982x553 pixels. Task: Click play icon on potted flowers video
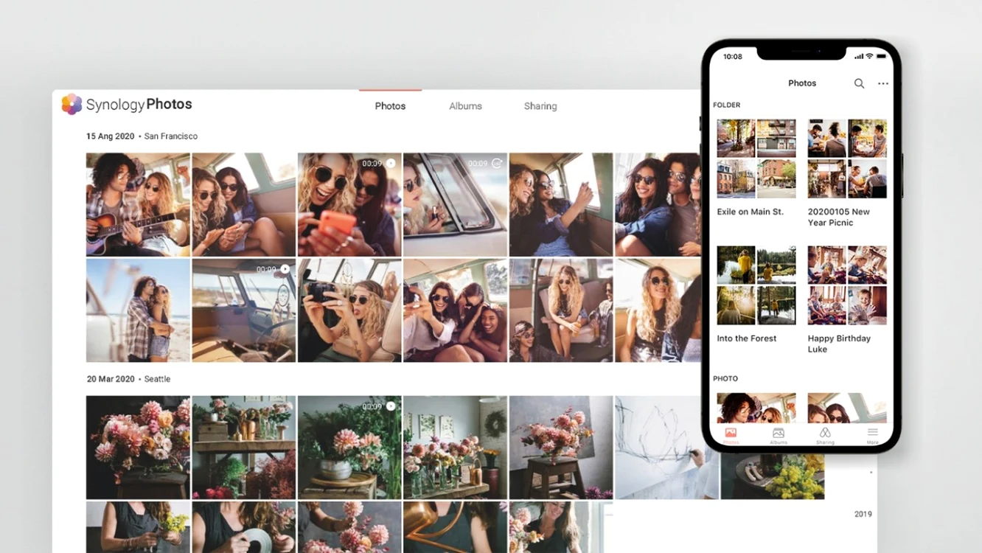point(391,406)
